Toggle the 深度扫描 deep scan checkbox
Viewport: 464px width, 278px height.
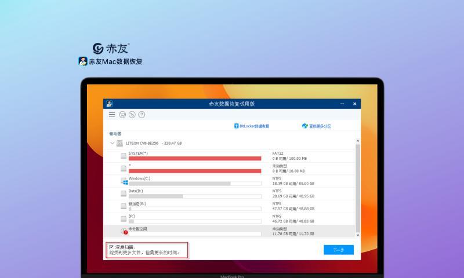111,247
